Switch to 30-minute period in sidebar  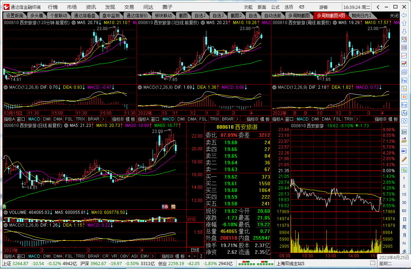[x=404, y=203]
